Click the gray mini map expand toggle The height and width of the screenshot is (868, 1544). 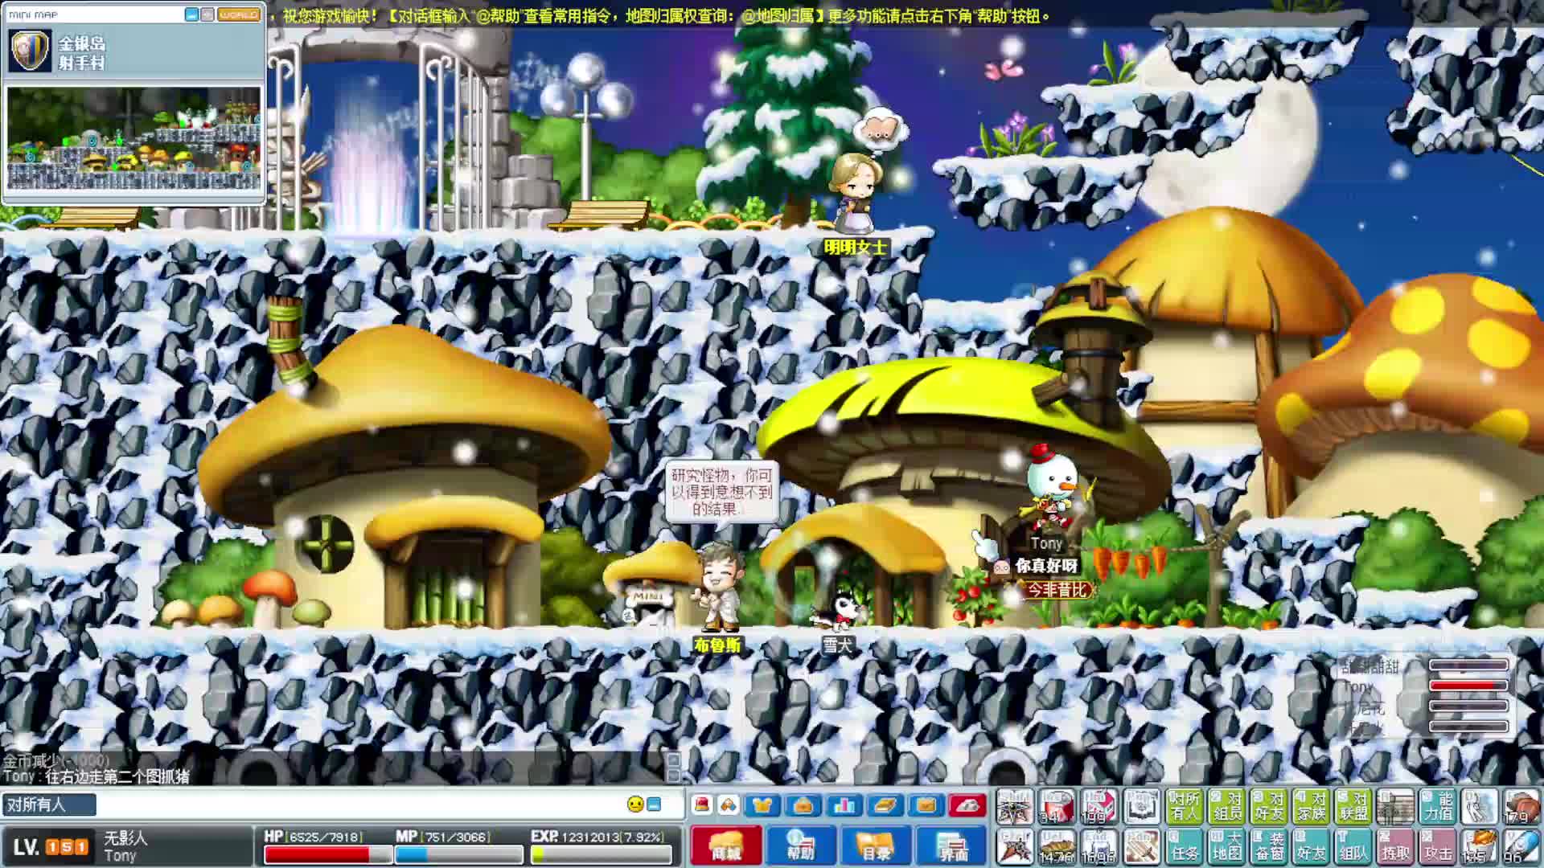coord(207,14)
